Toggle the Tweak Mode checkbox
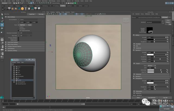This screenshot has height=111, width=174. coord(18,40)
